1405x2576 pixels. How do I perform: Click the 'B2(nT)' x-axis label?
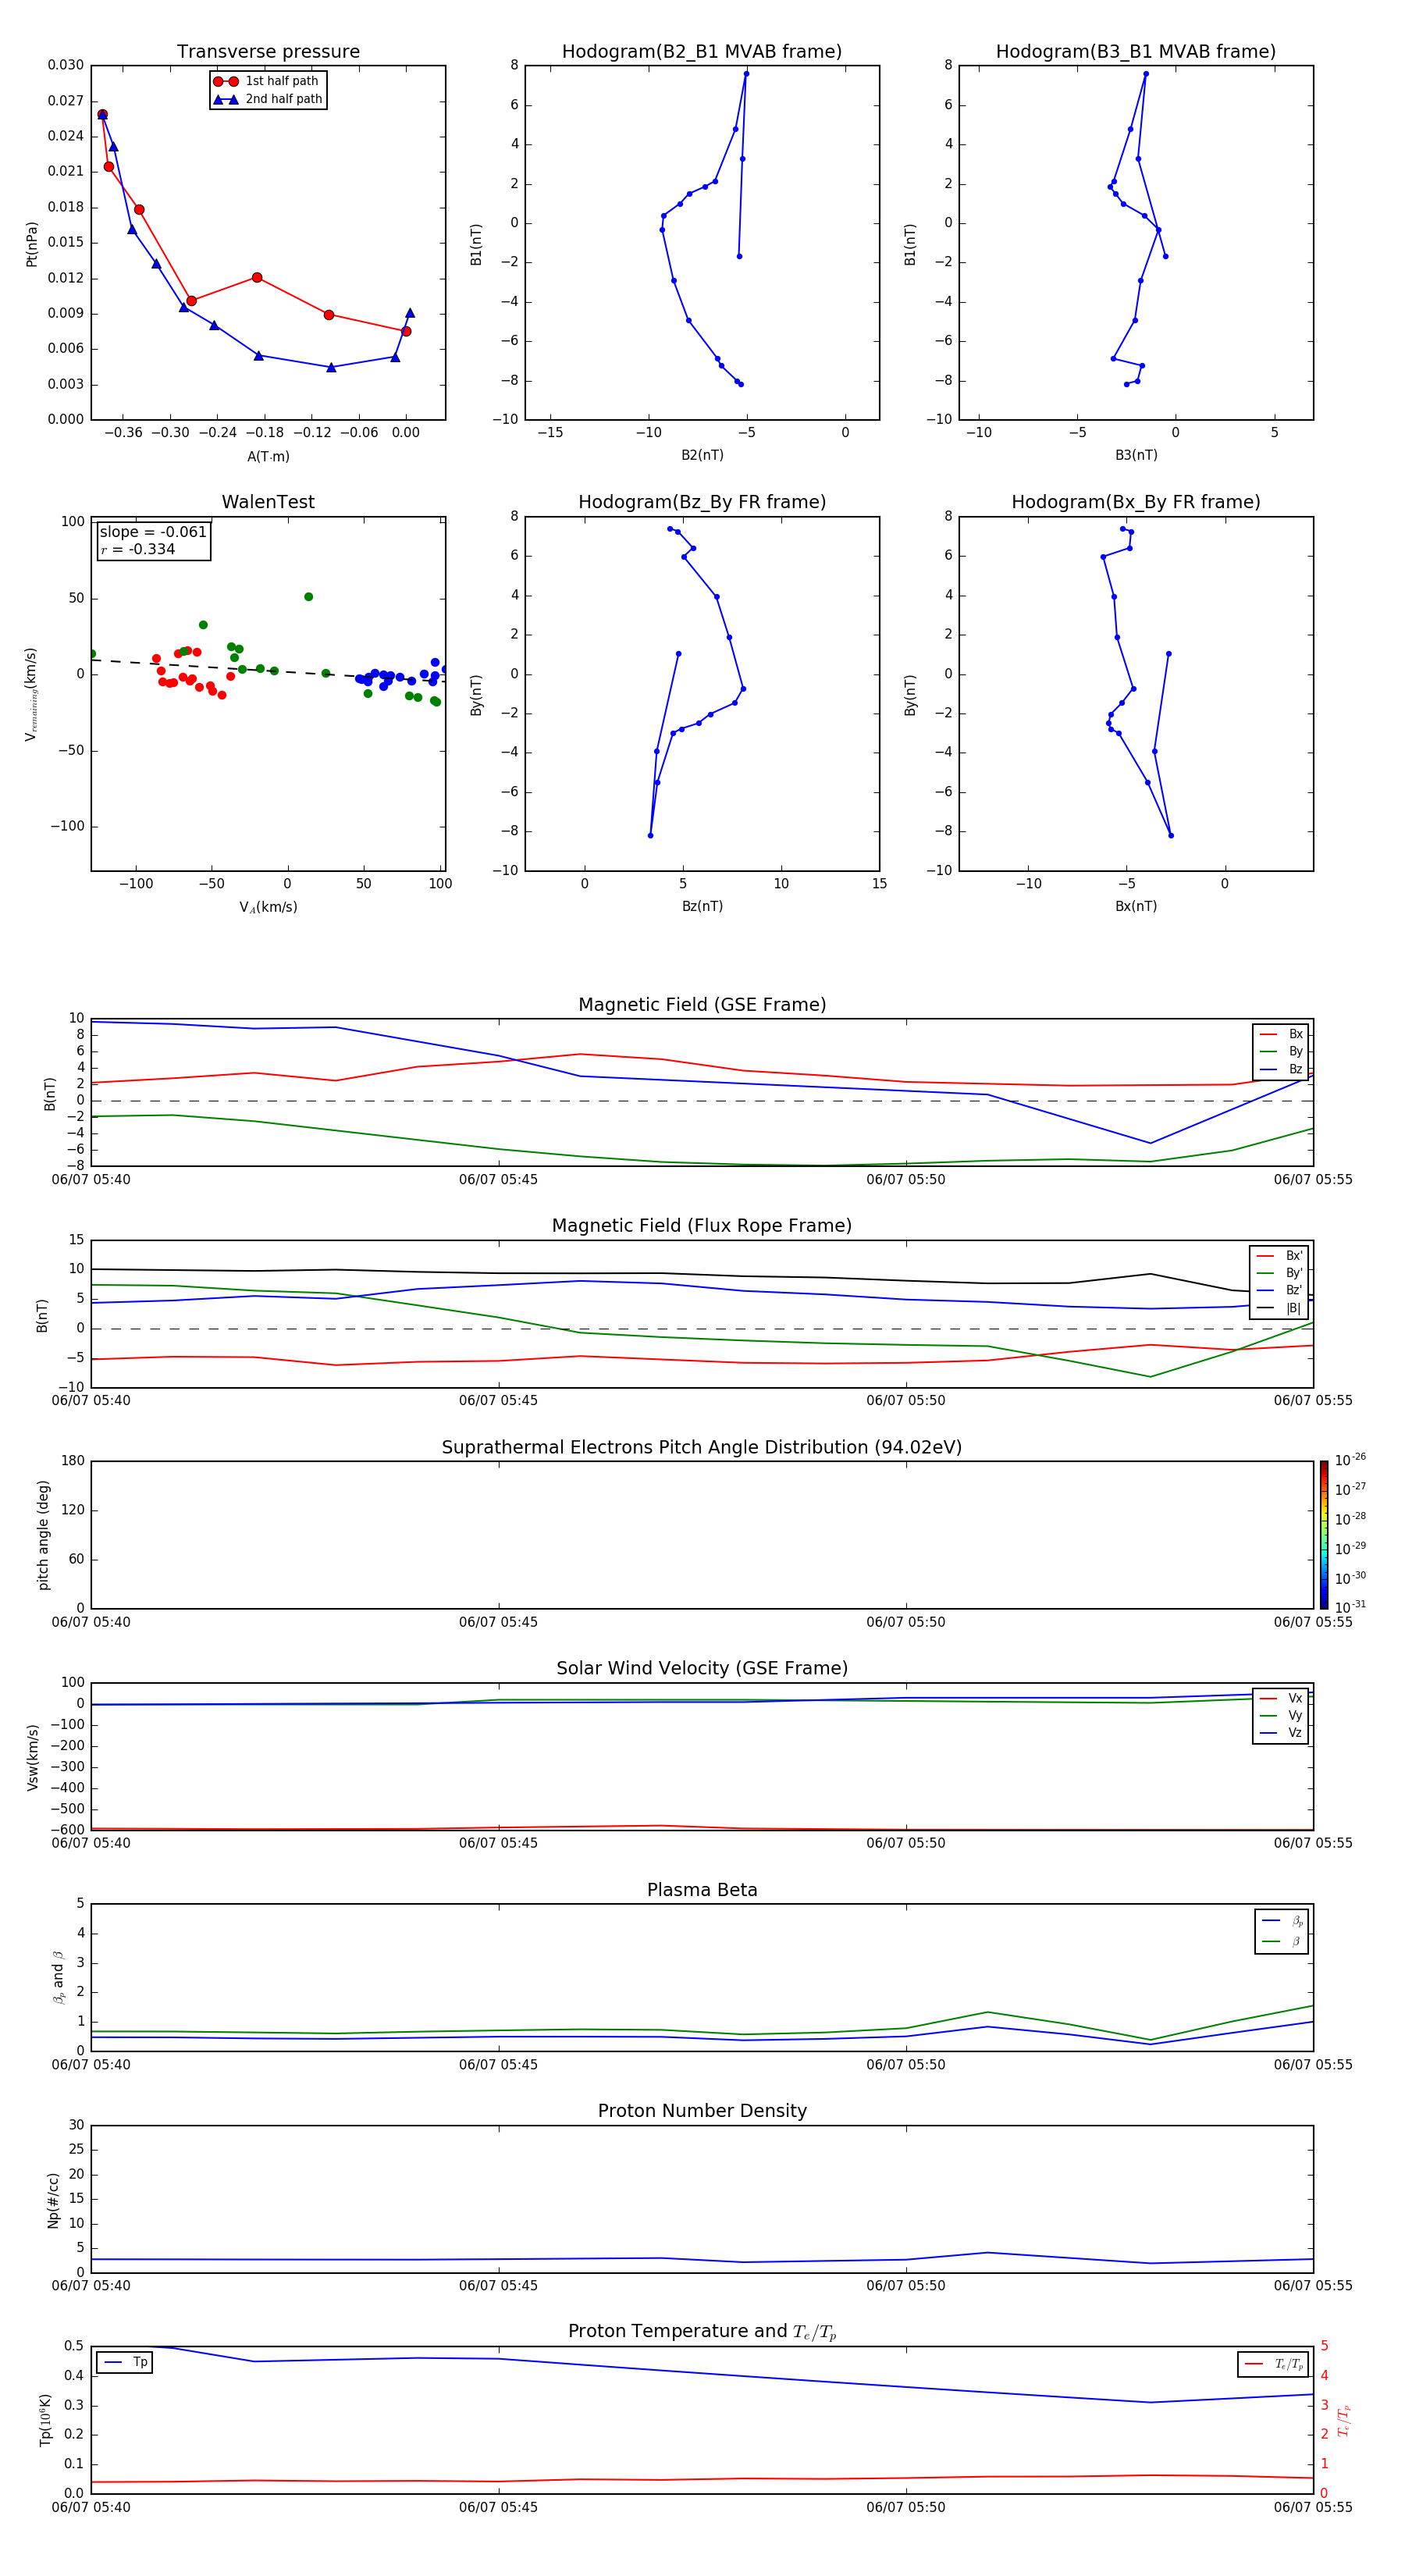(x=702, y=455)
